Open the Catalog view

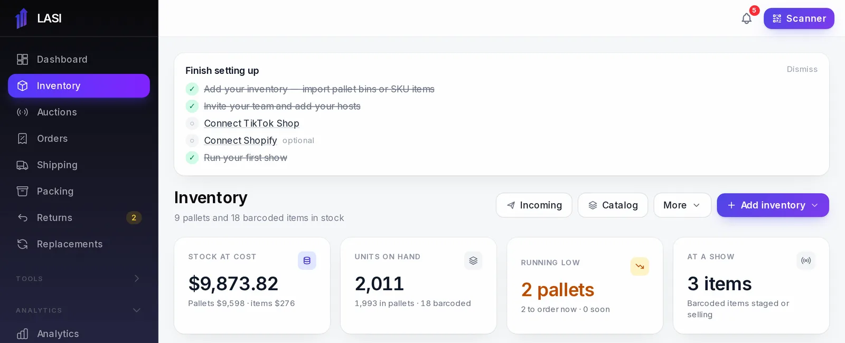(x=613, y=205)
